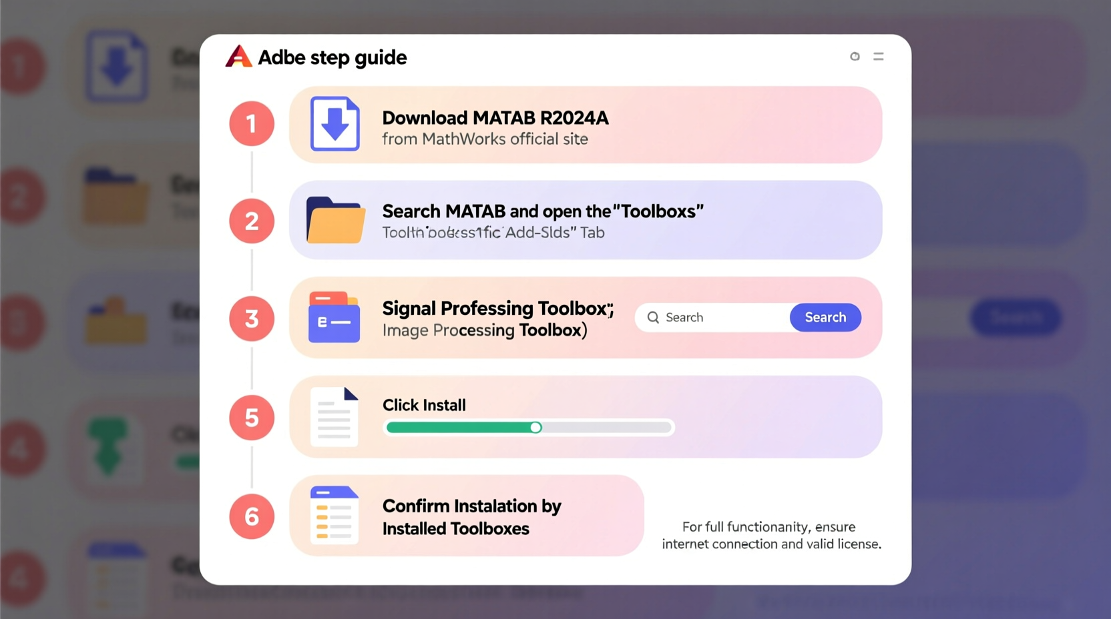
Task: Click the red A logo icon
Action: (238, 57)
